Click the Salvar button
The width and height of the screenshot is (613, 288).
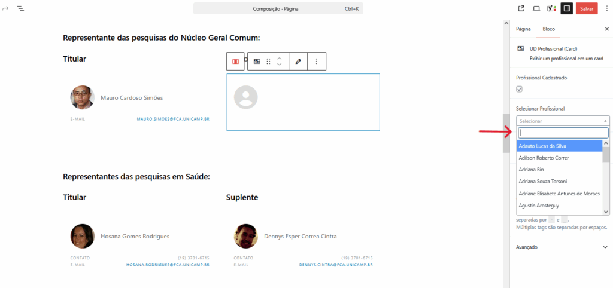click(x=587, y=8)
